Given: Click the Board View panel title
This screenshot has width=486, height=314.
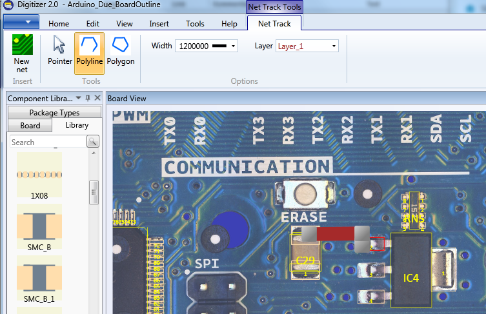Looking at the screenshot, I should pos(127,99).
